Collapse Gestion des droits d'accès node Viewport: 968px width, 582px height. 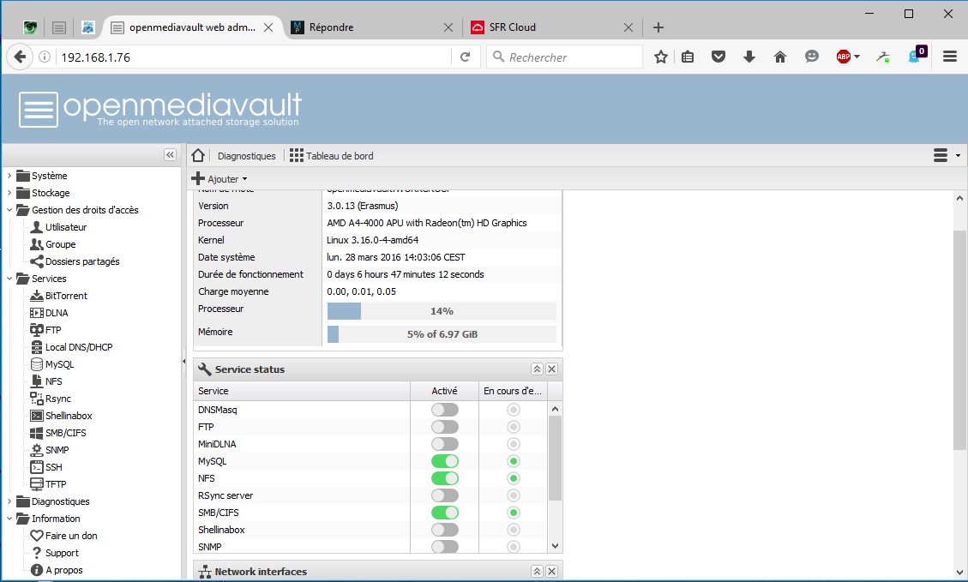coord(9,210)
